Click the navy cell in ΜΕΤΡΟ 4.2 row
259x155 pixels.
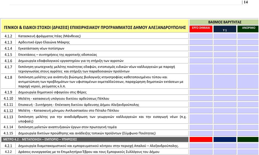(225, 139)
